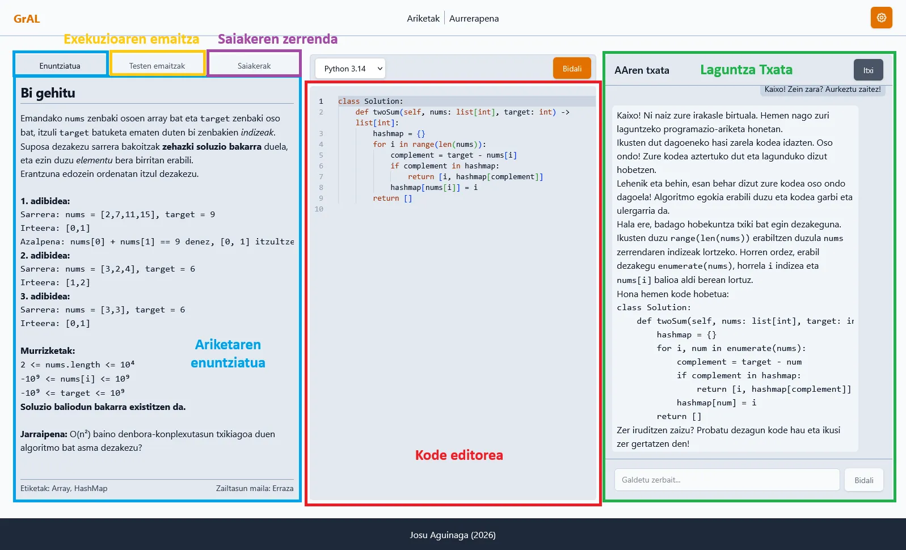906x550 pixels.
Task: Click the 'Jarraipena:' follow-up text
Action: point(44,434)
